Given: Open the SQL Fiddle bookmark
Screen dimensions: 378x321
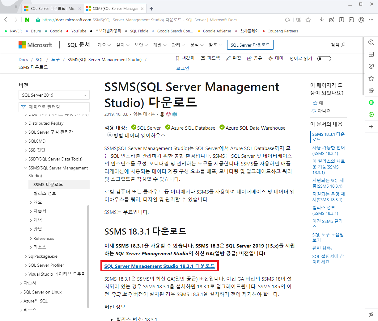Looking at the screenshot, I should click(x=136, y=31).
